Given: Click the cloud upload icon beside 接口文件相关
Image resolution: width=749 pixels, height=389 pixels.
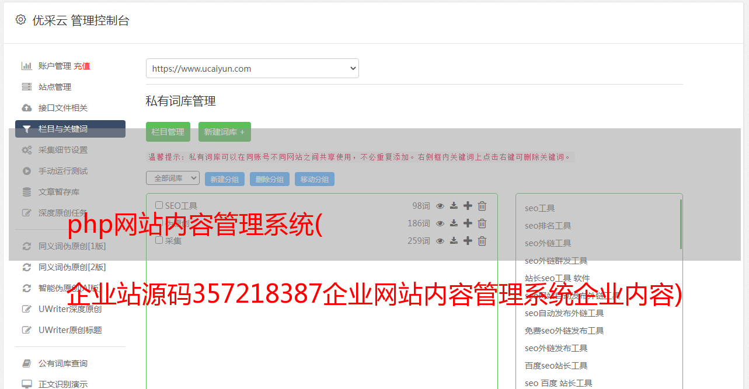Looking at the screenshot, I should tap(26, 108).
